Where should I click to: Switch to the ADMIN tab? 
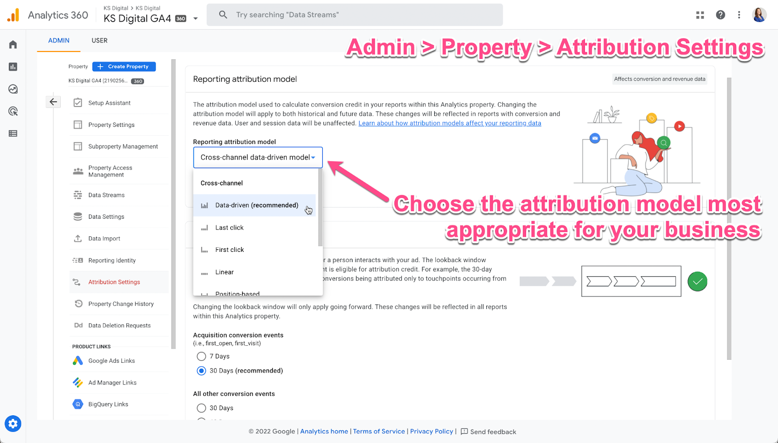coord(59,41)
